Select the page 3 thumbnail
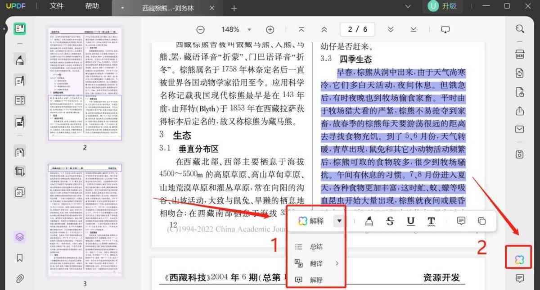Viewport: 540px width, 290px height. click(x=85, y=220)
